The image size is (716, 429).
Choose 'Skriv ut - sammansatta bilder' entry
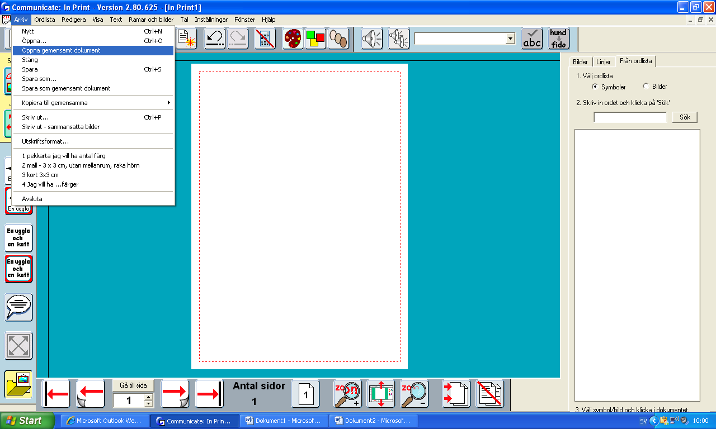click(93, 127)
